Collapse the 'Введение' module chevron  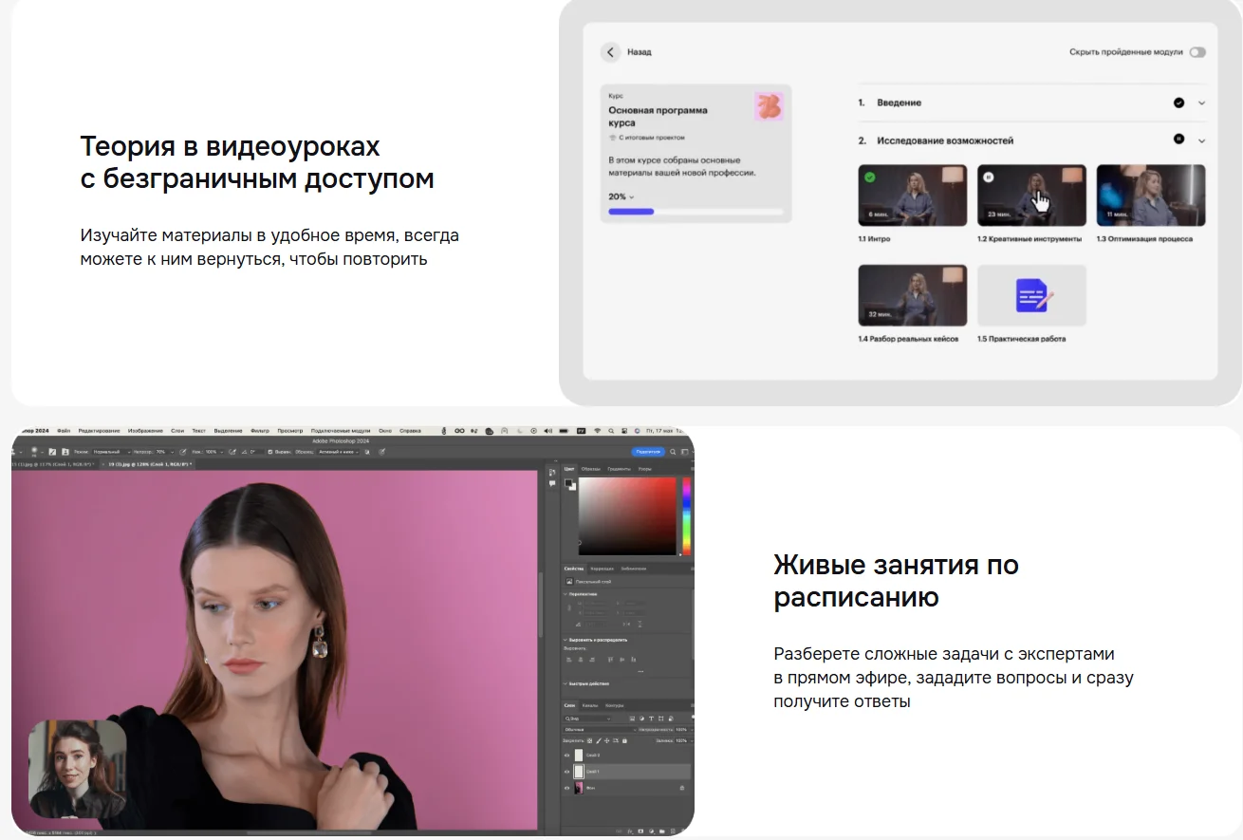tap(1201, 103)
